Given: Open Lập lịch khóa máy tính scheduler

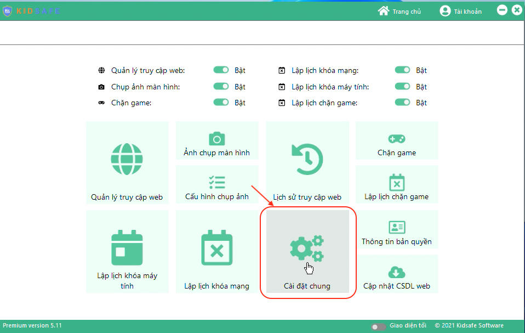Looking at the screenshot, I should pos(127,251).
